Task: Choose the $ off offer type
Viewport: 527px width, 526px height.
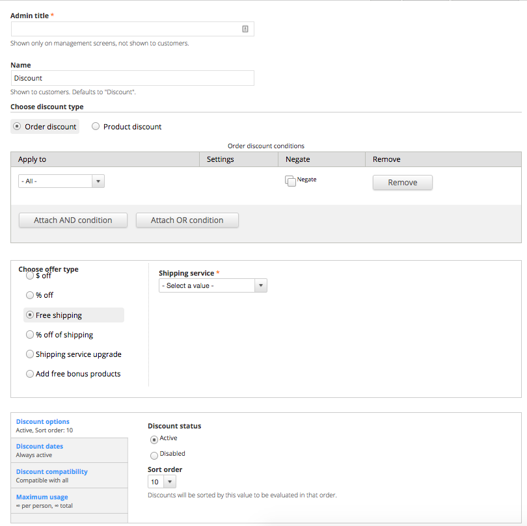Action: [30, 276]
